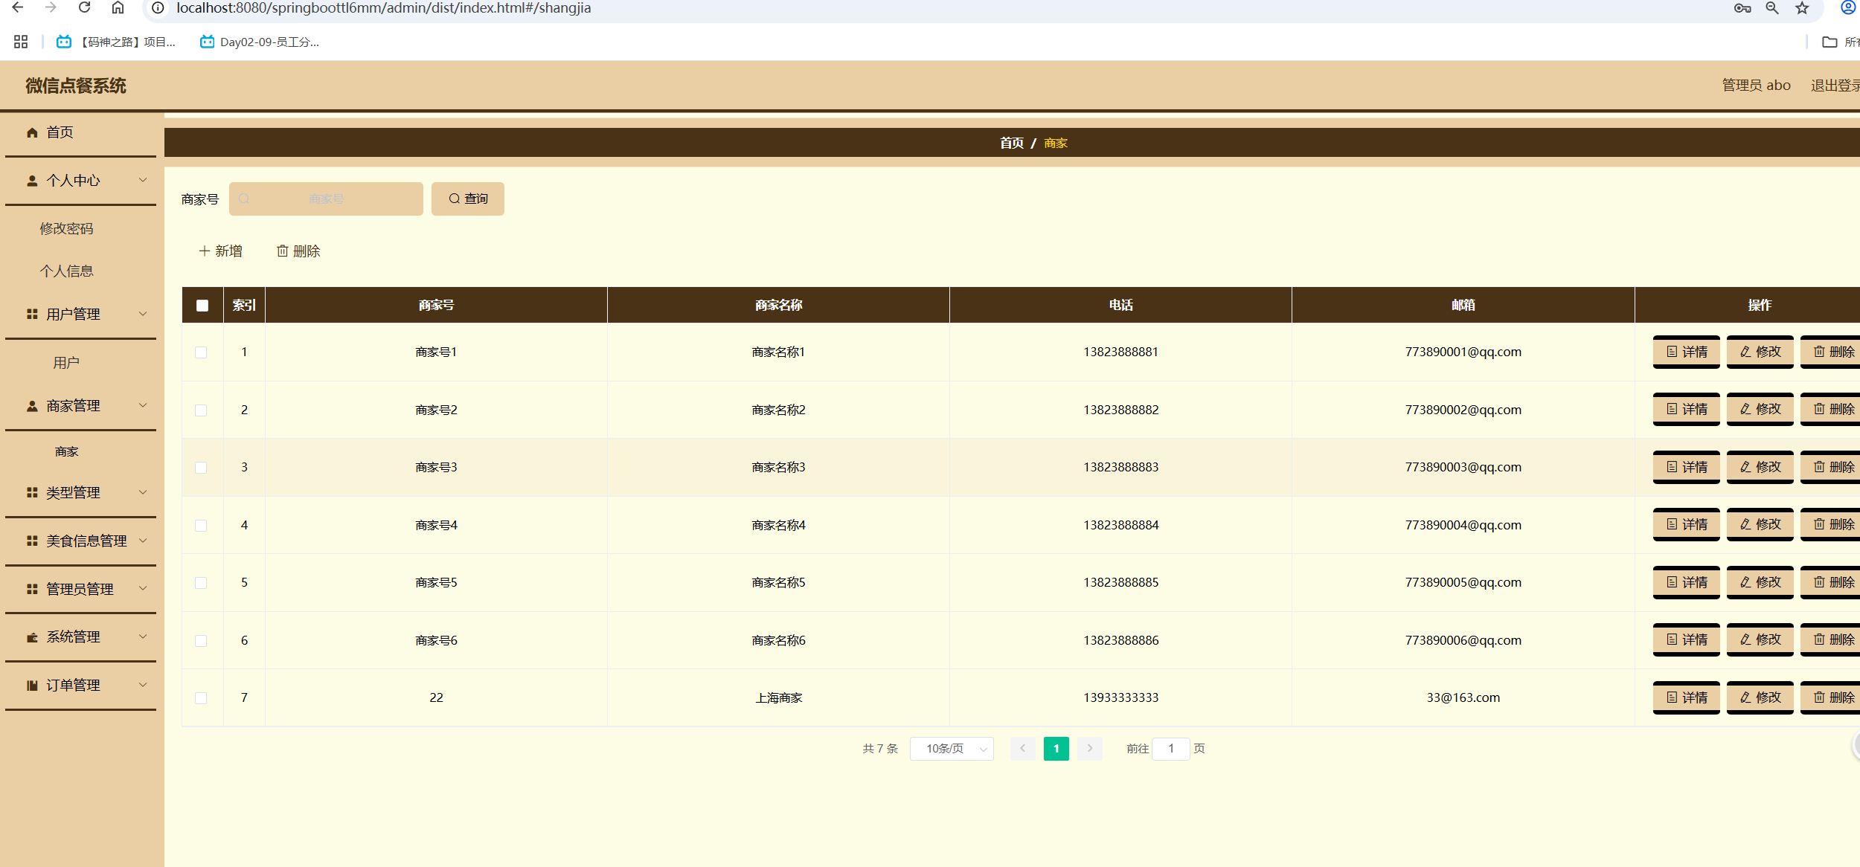The image size is (1860, 867).
Task: View 详情 for 上海商家 row
Action: (1687, 697)
